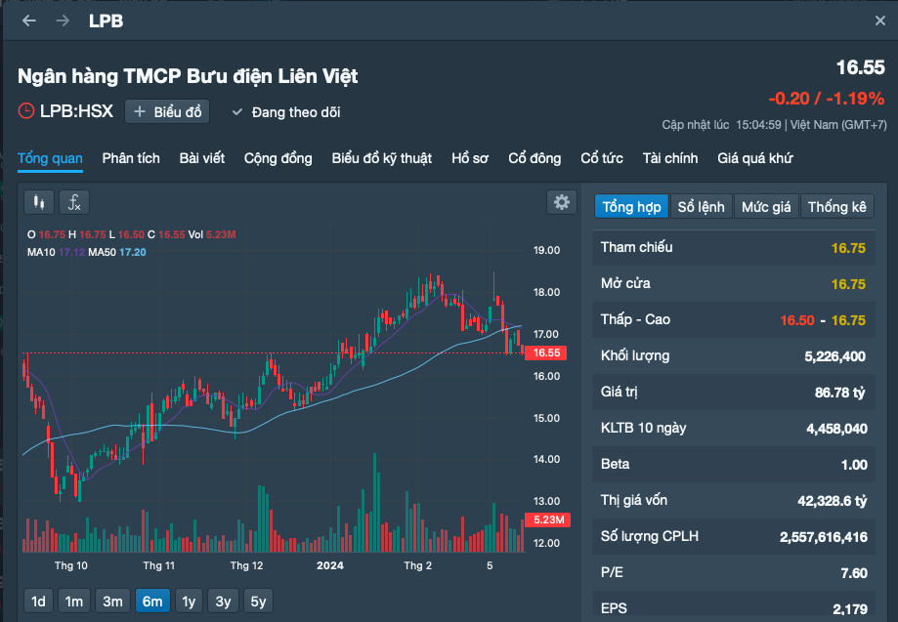Open the candlestick chart type selector
The width and height of the screenshot is (898, 622).
(39, 202)
